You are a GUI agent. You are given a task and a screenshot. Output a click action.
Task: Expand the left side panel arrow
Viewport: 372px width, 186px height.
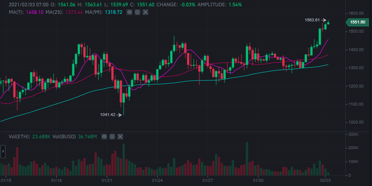point(3,151)
